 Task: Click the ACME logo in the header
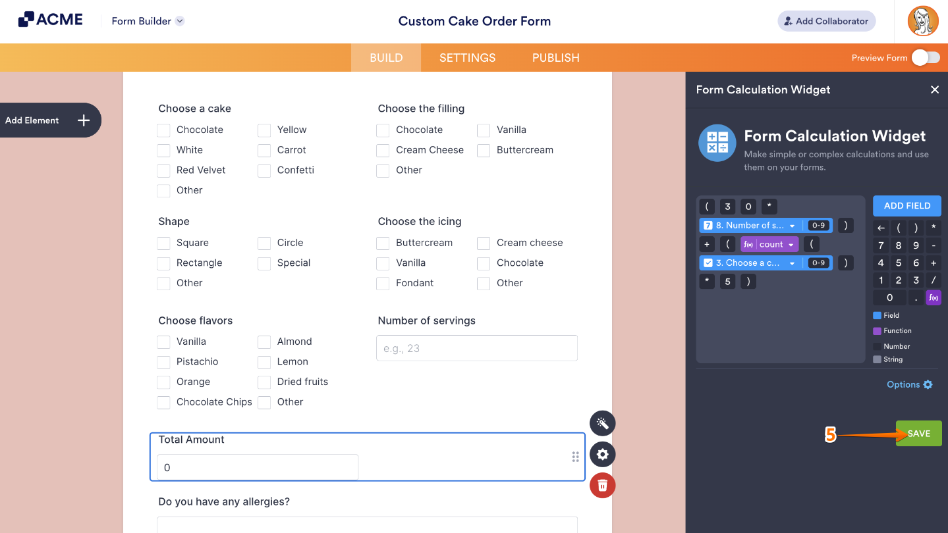50,19
